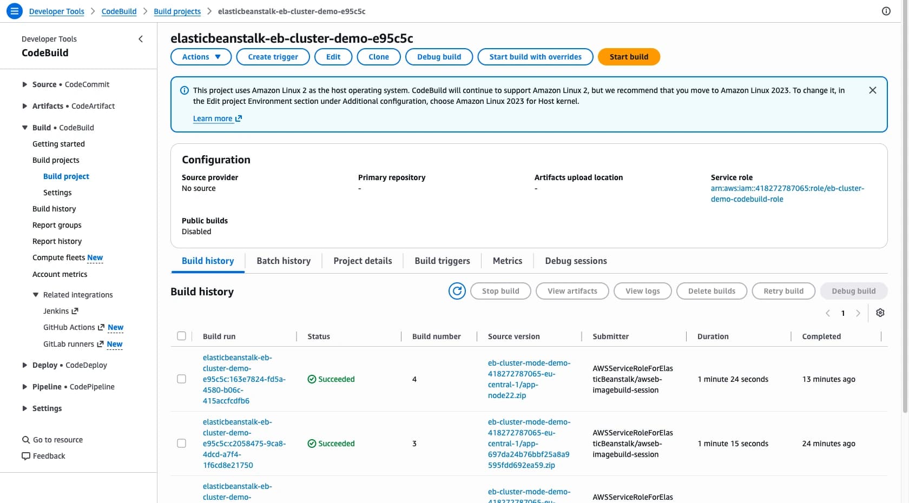Open the Jenkins external link
The width and height of the screenshot is (909, 503).
tap(61, 311)
